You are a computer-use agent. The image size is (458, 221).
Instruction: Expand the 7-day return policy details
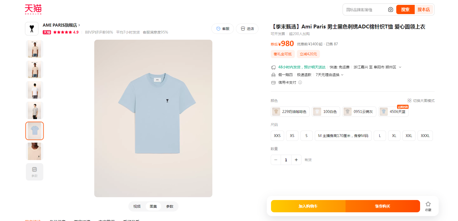pos(342,75)
